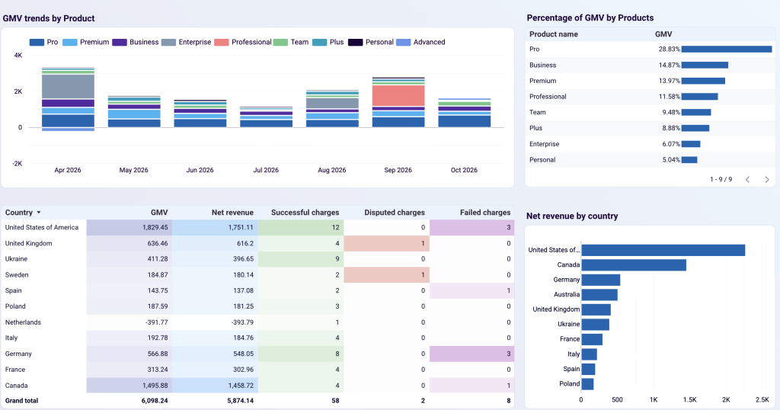Image resolution: width=780 pixels, height=410 pixels.
Task: Click the Business 14.87% row
Action: (651, 66)
